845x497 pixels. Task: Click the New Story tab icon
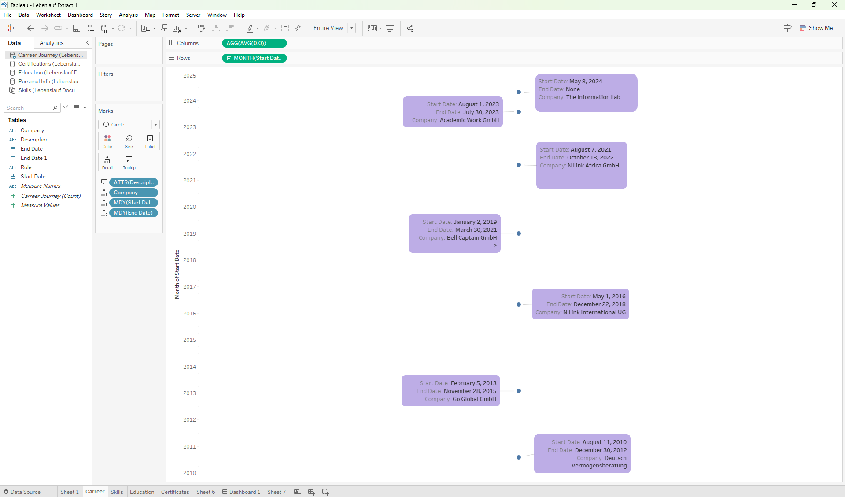[325, 492]
